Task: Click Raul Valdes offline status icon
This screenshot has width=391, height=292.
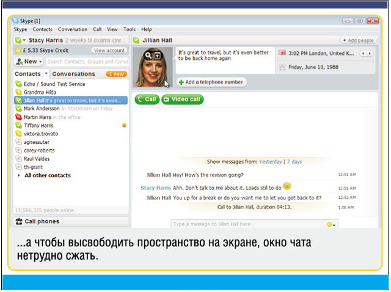Action: pos(18,158)
